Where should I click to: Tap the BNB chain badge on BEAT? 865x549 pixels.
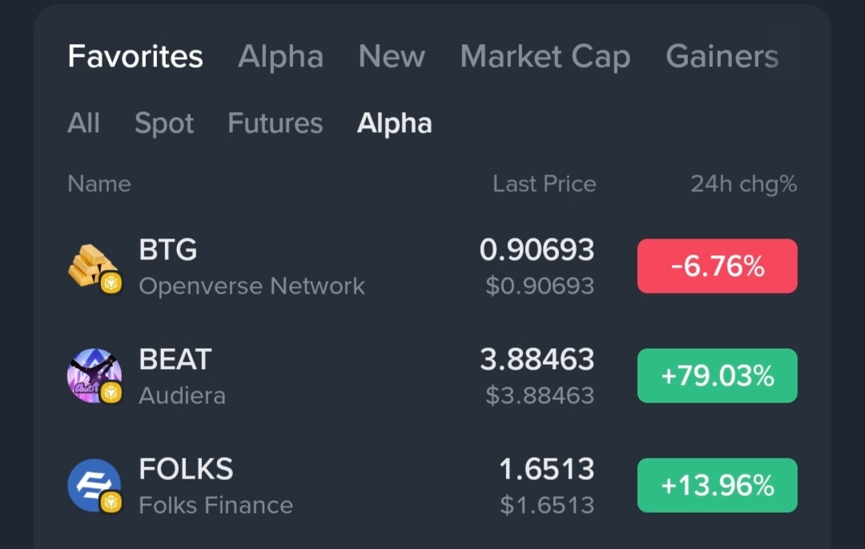pos(111,392)
